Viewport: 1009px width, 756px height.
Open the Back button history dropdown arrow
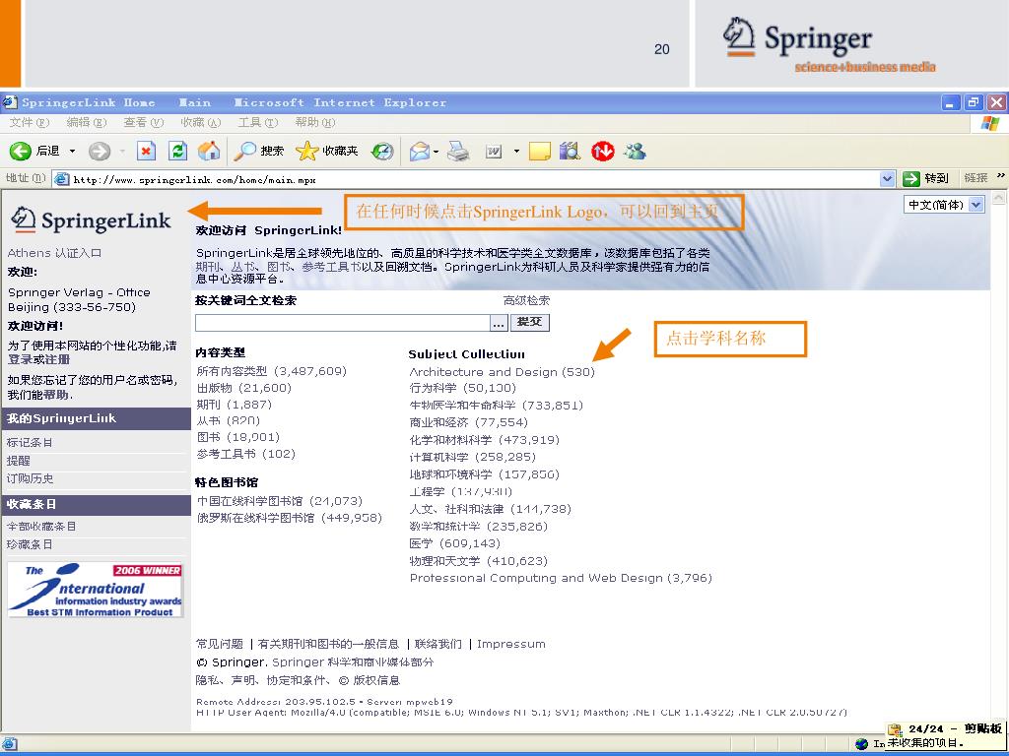tap(72, 152)
